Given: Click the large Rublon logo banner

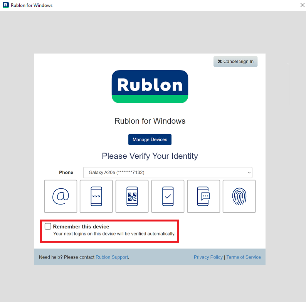Looking at the screenshot, I should (x=150, y=87).
